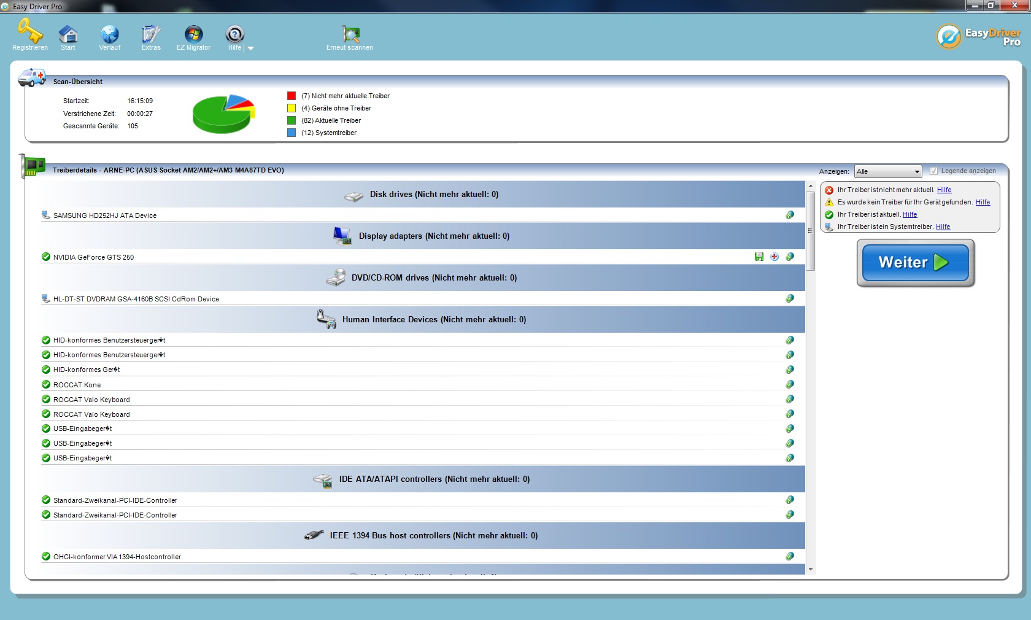Click the IEEE 1394 Bus host controllers header

(422, 535)
